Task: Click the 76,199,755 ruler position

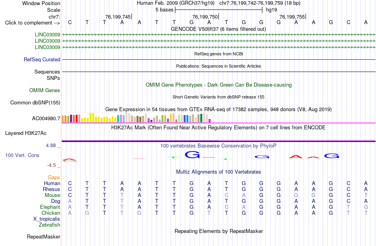Action: (x=292, y=17)
